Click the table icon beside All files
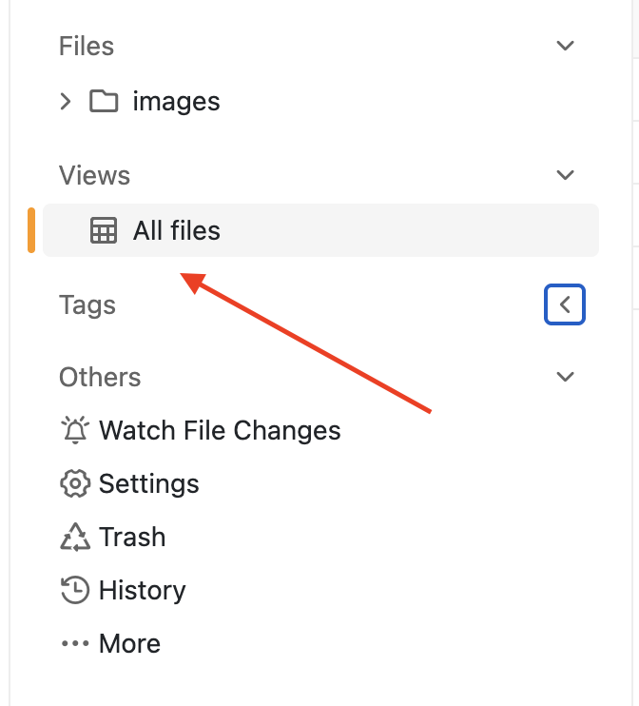639x706 pixels. (x=104, y=230)
